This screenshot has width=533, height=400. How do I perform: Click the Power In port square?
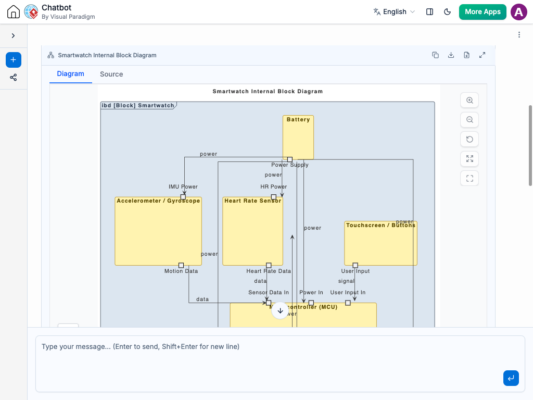click(x=311, y=303)
